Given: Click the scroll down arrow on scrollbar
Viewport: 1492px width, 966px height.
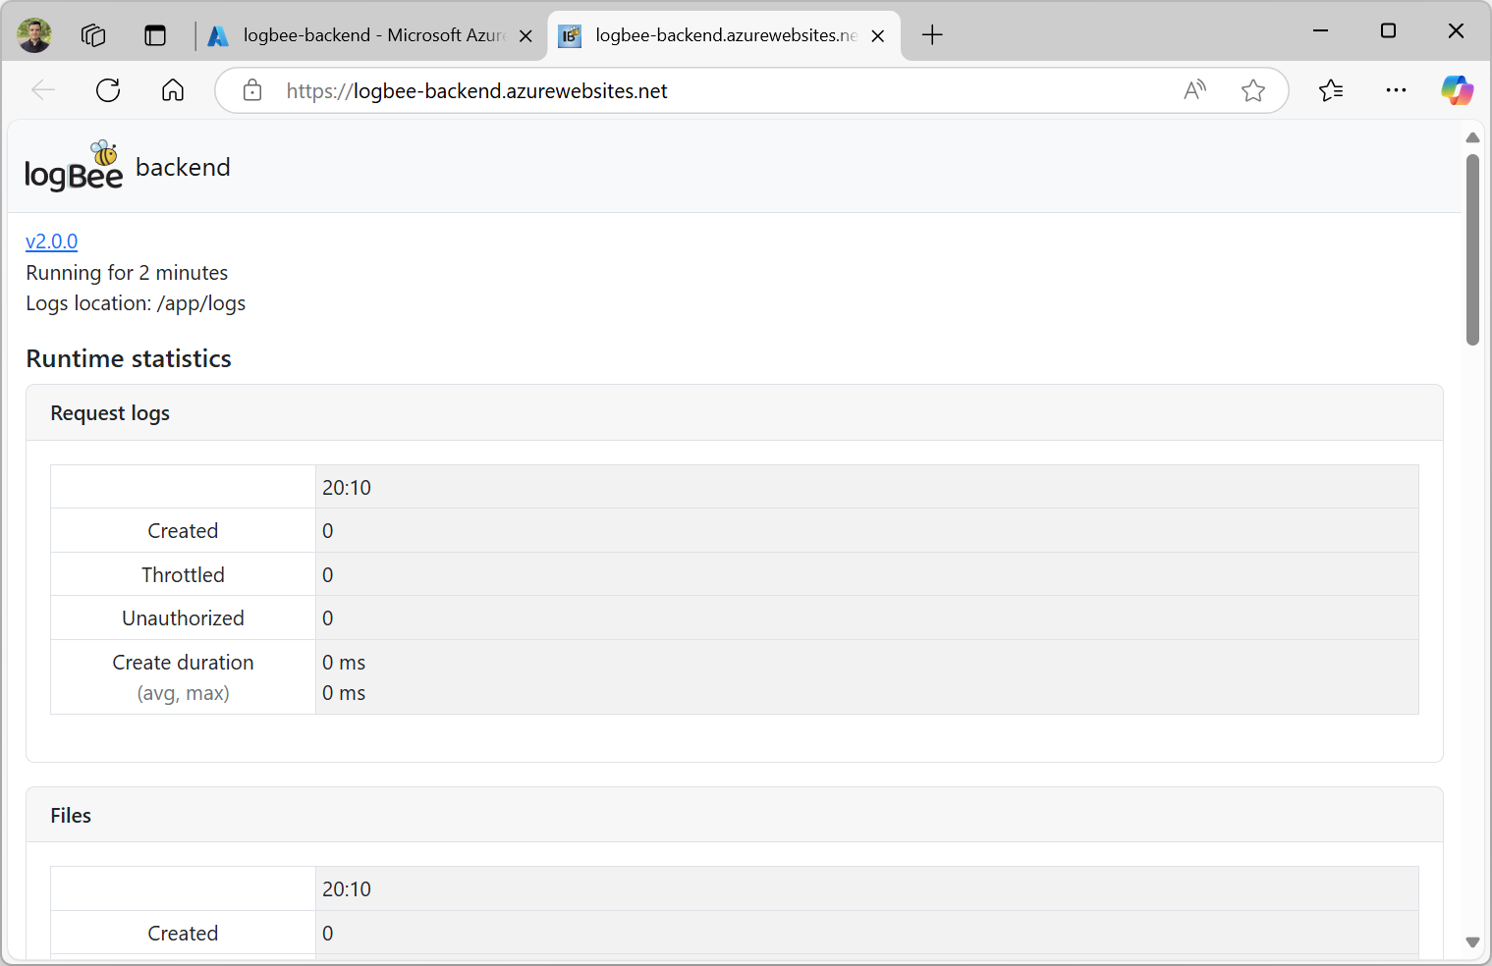Looking at the screenshot, I should pyautogui.click(x=1472, y=941).
